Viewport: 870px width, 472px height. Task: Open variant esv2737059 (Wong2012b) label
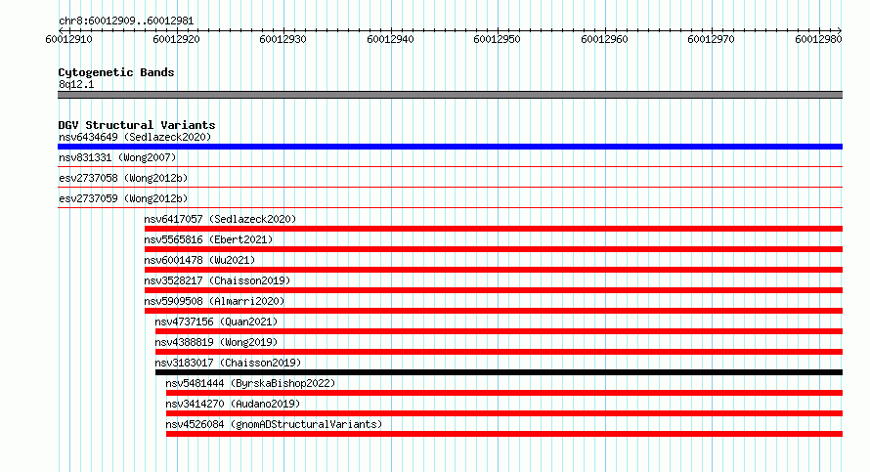click(x=123, y=198)
